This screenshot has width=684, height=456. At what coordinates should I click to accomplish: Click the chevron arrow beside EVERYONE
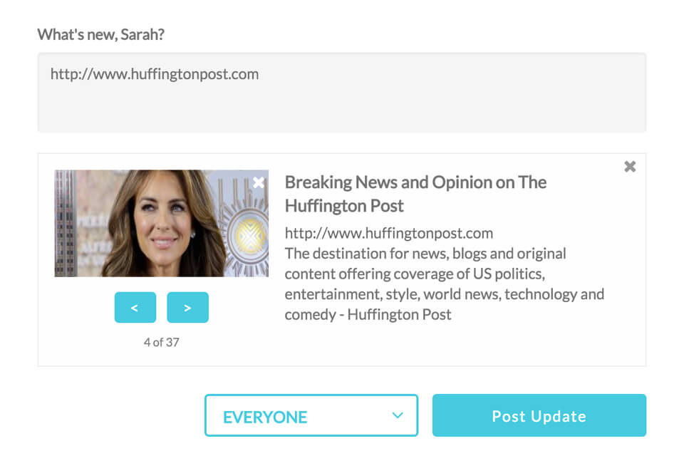click(398, 415)
